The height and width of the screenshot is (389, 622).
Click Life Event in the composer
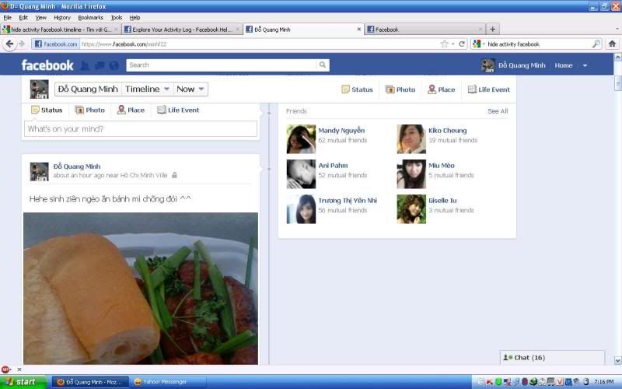[x=178, y=110]
